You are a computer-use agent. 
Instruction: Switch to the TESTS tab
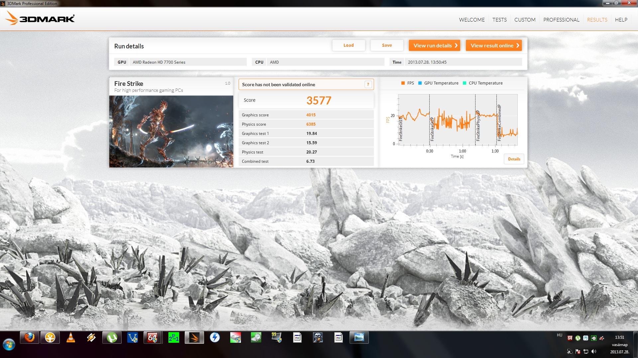(x=499, y=20)
